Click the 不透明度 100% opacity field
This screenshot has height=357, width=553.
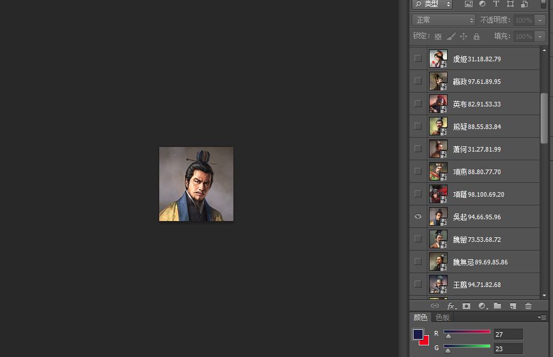click(x=523, y=20)
